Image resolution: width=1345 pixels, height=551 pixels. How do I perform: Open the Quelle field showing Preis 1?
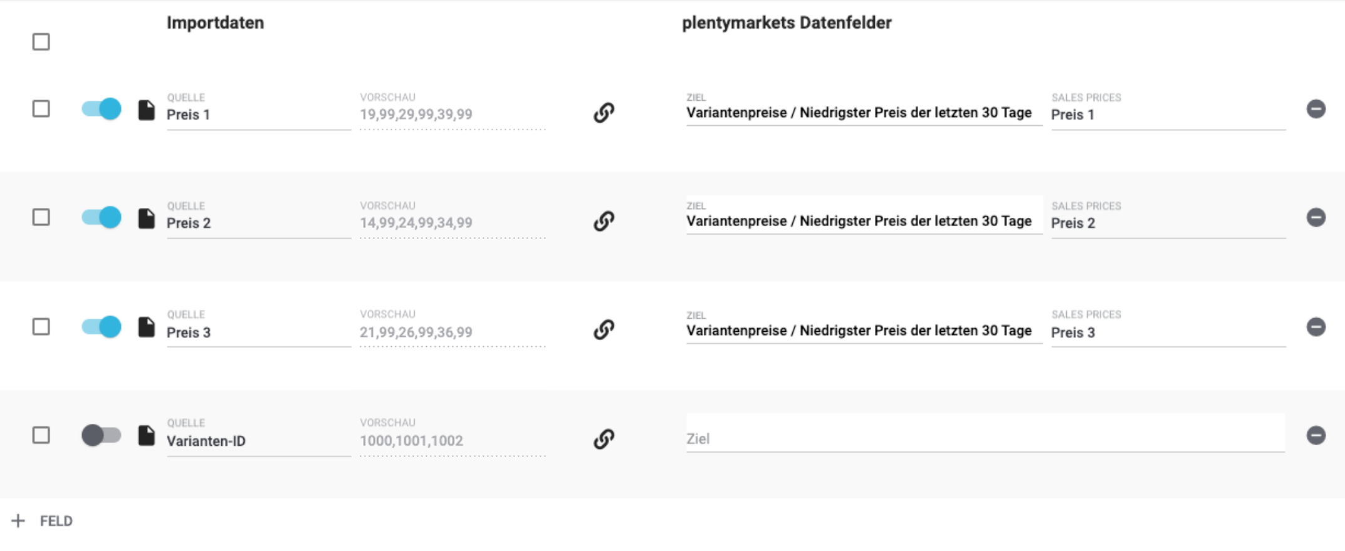(258, 115)
